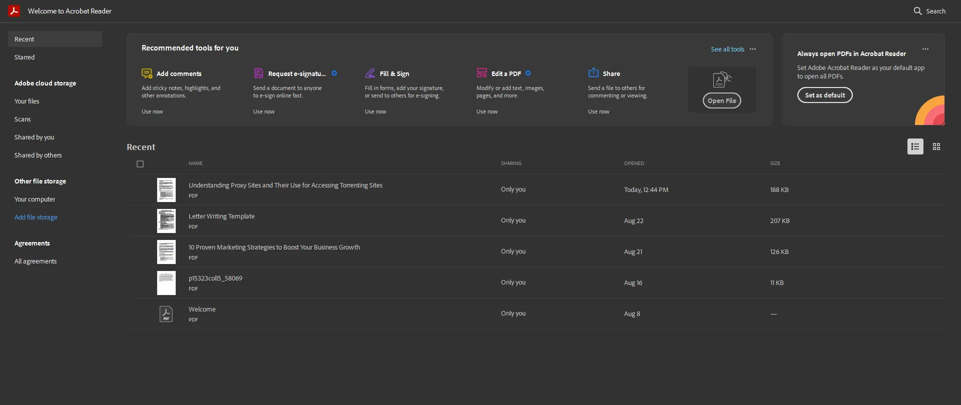Open thumbnail of Understanding Proxy Sites PDF
Viewport: 961px width, 405px height.
click(166, 190)
